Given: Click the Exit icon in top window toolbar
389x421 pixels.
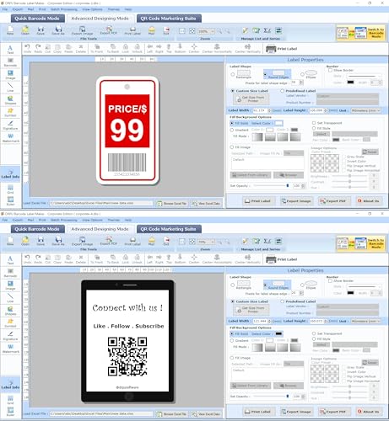Looking at the screenshot, I should [166, 30].
